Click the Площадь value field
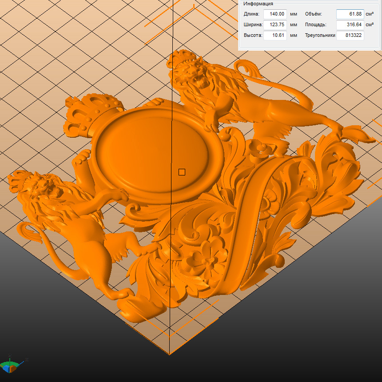382x382 pixels. [350, 25]
